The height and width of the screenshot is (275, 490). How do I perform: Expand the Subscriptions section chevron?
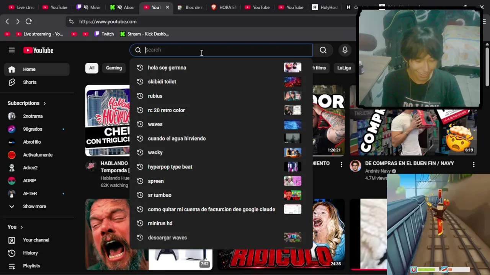point(44,103)
